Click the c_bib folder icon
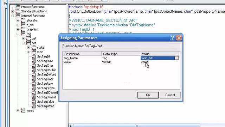The width and height of the screenshot is (225, 127). click(x=23, y=25)
